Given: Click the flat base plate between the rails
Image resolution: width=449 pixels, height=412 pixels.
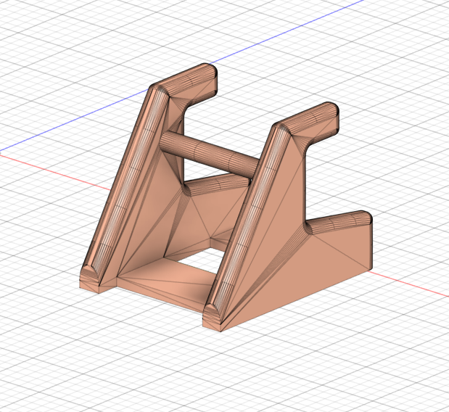Looking at the screenshot, I should click(x=169, y=282).
